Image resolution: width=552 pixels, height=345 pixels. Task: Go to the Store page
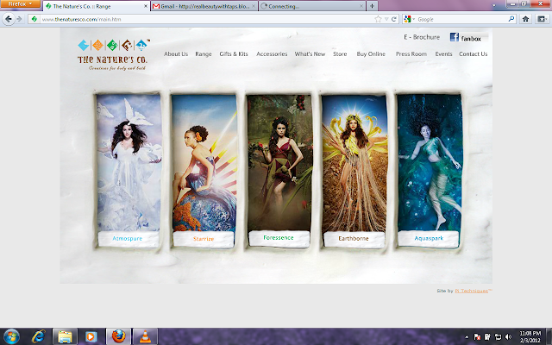(340, 53)
